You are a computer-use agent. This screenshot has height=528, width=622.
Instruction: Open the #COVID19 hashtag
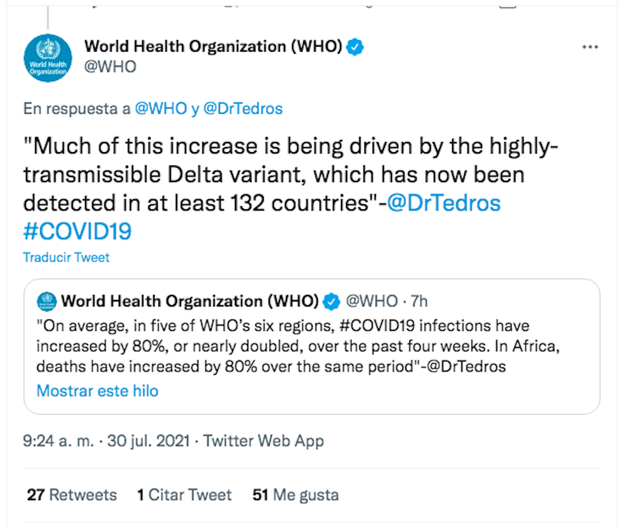[77, 231]
